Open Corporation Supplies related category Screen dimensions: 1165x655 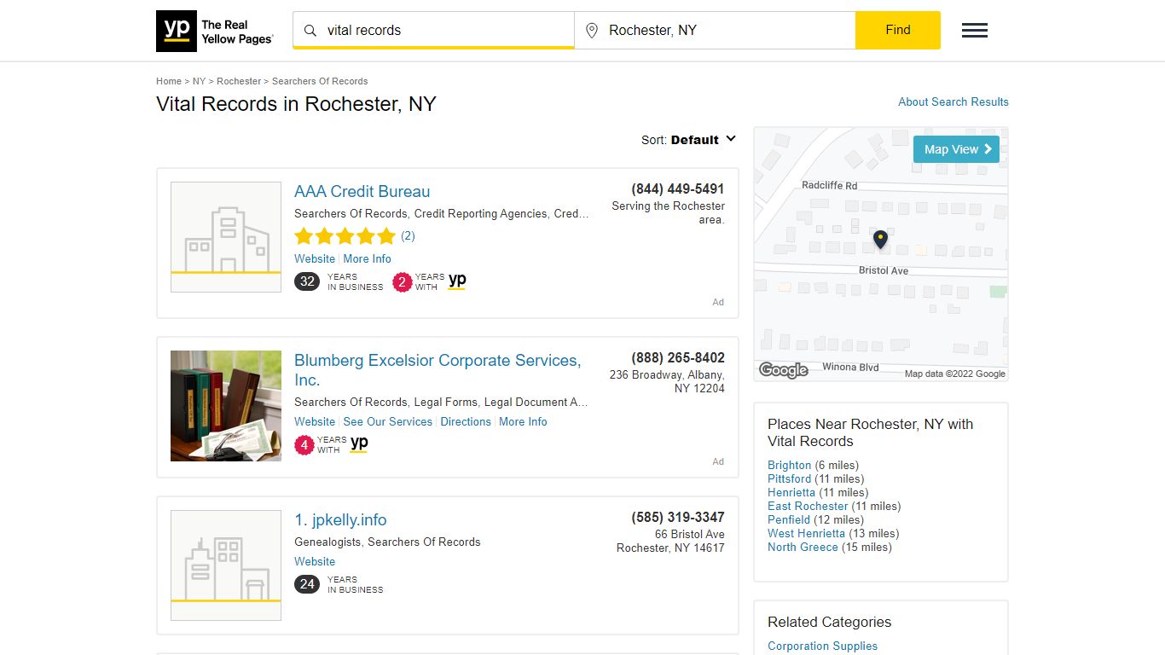click(x=822, y=646)
